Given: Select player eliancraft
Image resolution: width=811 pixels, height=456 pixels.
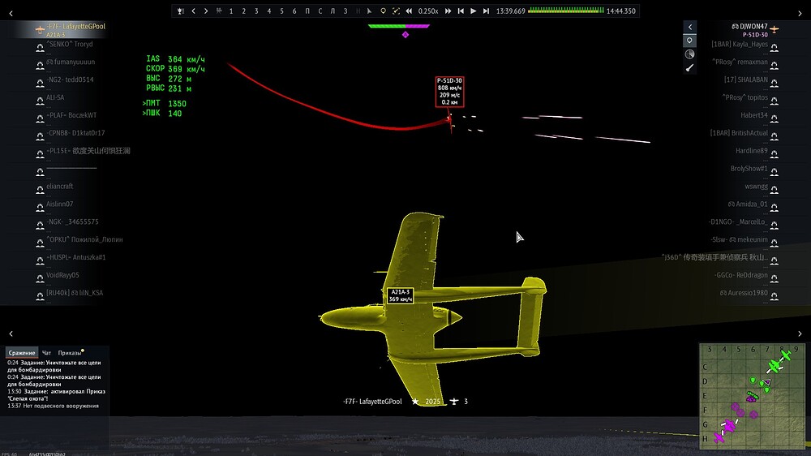Looking at the screenshot, I should [59, 187].
